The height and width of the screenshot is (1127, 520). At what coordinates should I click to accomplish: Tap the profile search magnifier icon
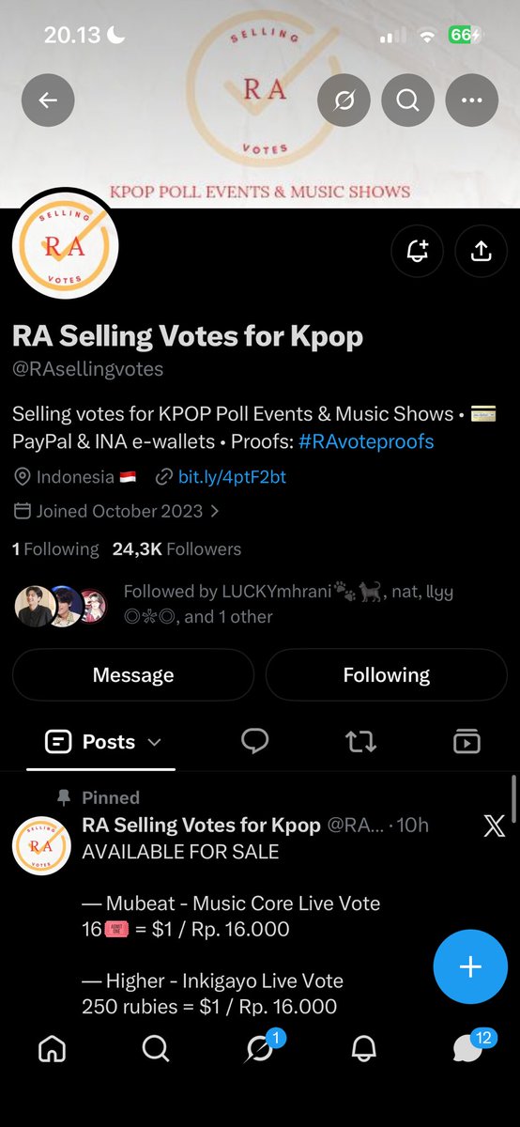point(408,100)
